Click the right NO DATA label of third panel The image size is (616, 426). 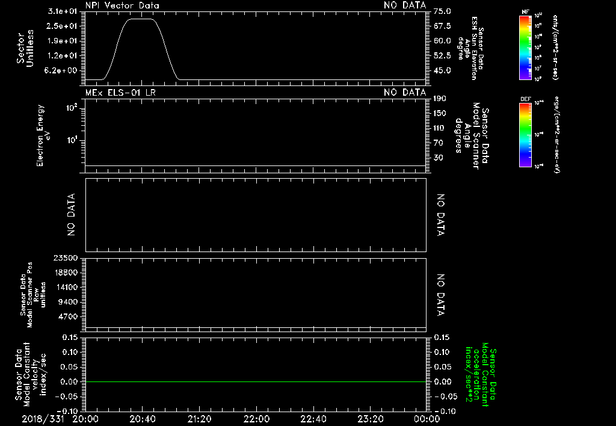441,215
